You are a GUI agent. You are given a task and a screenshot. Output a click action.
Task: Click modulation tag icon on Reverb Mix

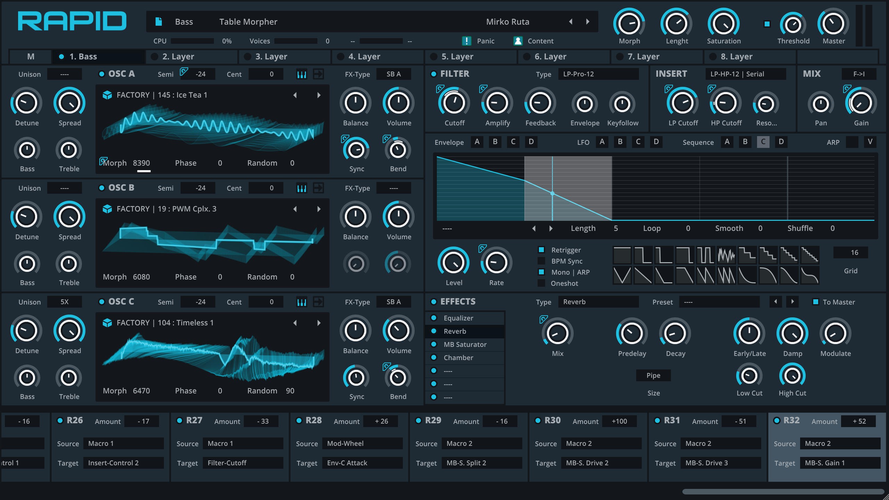coord(543,319)
